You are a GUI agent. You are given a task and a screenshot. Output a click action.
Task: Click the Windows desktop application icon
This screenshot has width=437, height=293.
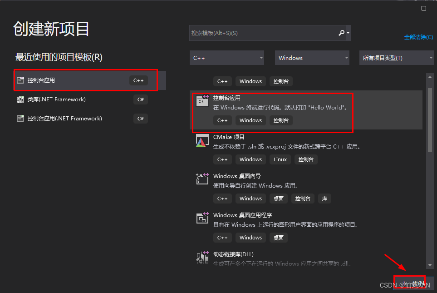tap(202, 218)
